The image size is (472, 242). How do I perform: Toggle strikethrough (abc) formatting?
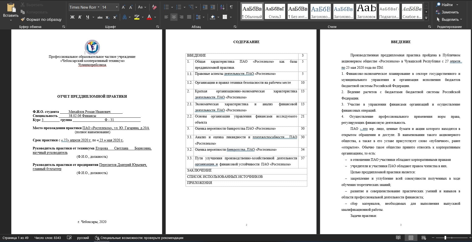100,17
